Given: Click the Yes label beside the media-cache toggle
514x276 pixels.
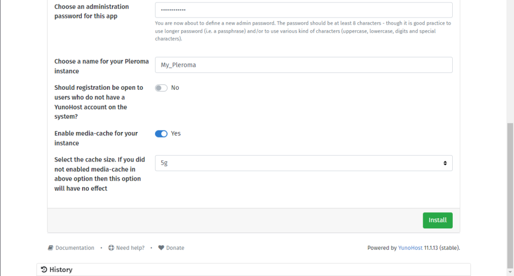Looking at the screenshot, I should pyautogui.click(x=176, y=133).
